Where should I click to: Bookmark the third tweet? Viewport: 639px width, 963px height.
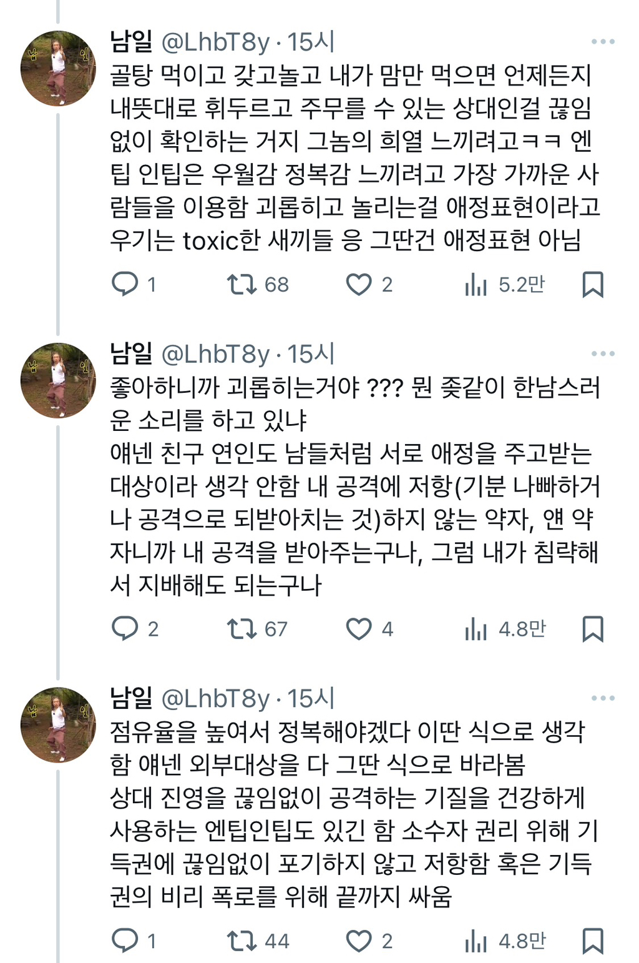[592, 941]
